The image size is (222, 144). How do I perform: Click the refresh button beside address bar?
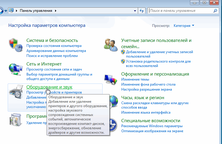142,11
